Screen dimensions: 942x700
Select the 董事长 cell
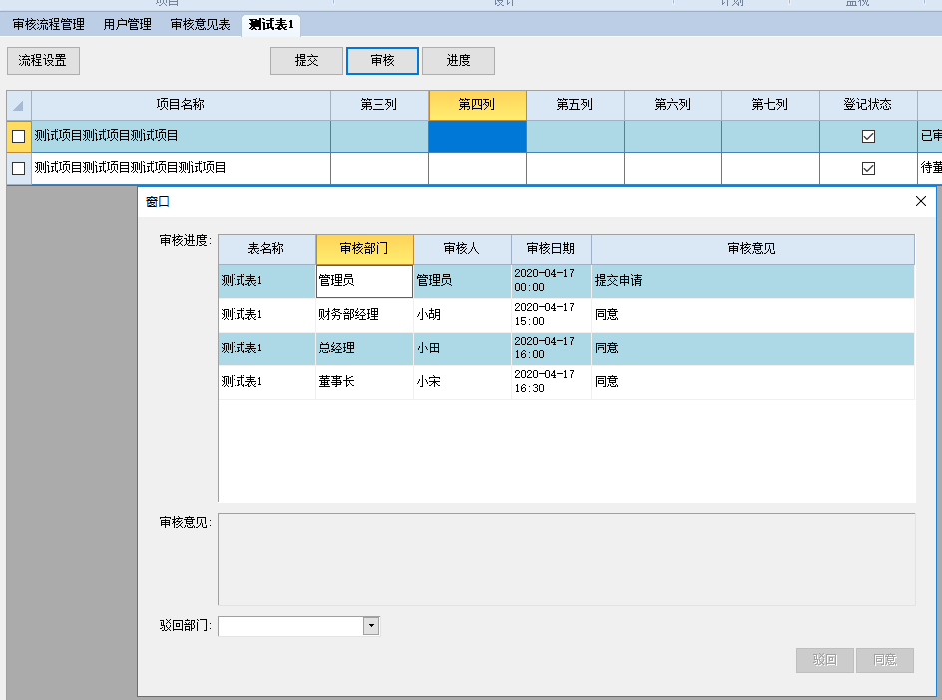click(x=364, y=382)
